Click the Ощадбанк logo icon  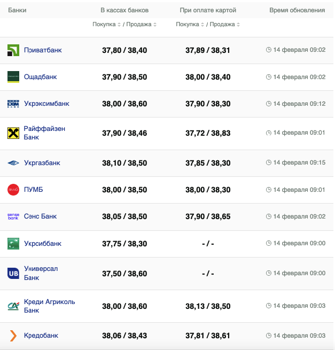[13, 77]
